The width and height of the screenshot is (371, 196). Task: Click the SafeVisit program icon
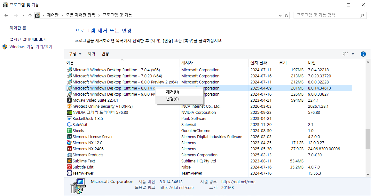coord(69,125)
